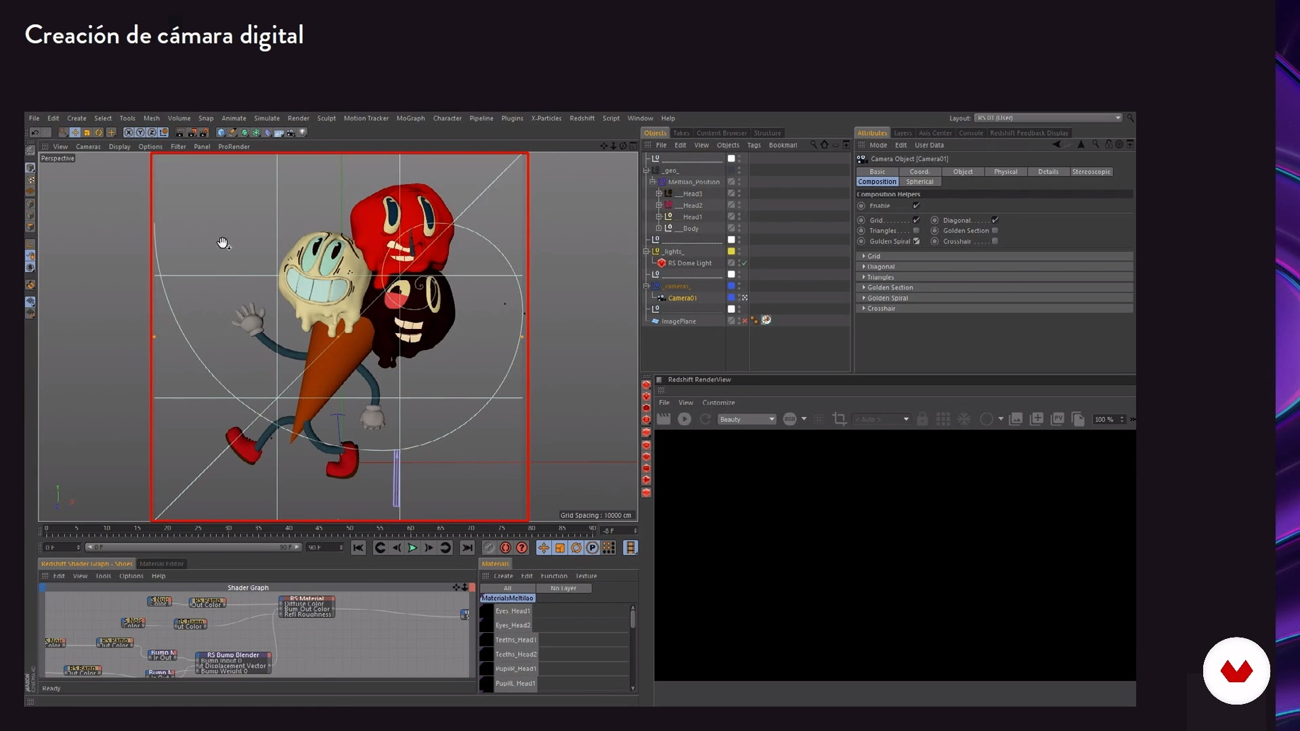Click the search icon in Objects manager
This screenshot has width=1300, height=731.
(x=814, y=145)
